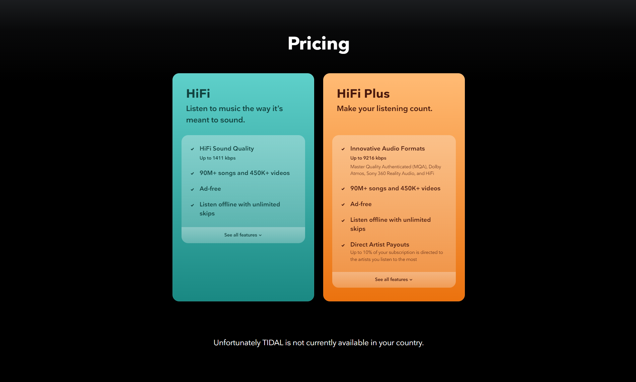
Task: Click the checkmark beside Listen offline on HiFi Plus
Action: tap(343, 220)
